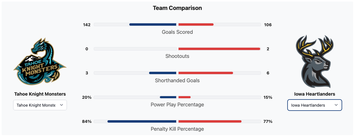Click the red Power Play Percentage bar
This screenshot has width=355, height=137.
184,97
